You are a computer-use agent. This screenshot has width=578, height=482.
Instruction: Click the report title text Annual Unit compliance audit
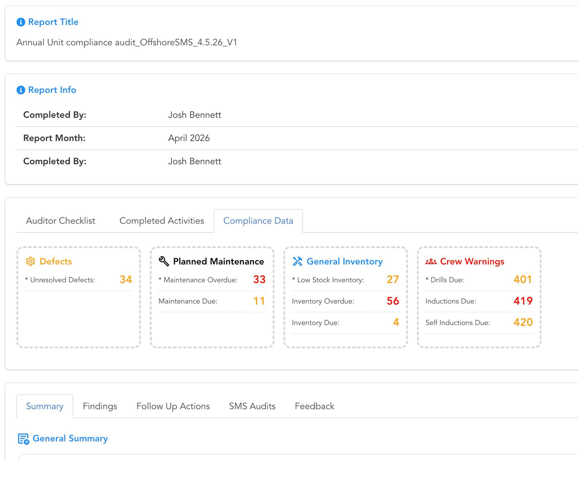point(127,43)
